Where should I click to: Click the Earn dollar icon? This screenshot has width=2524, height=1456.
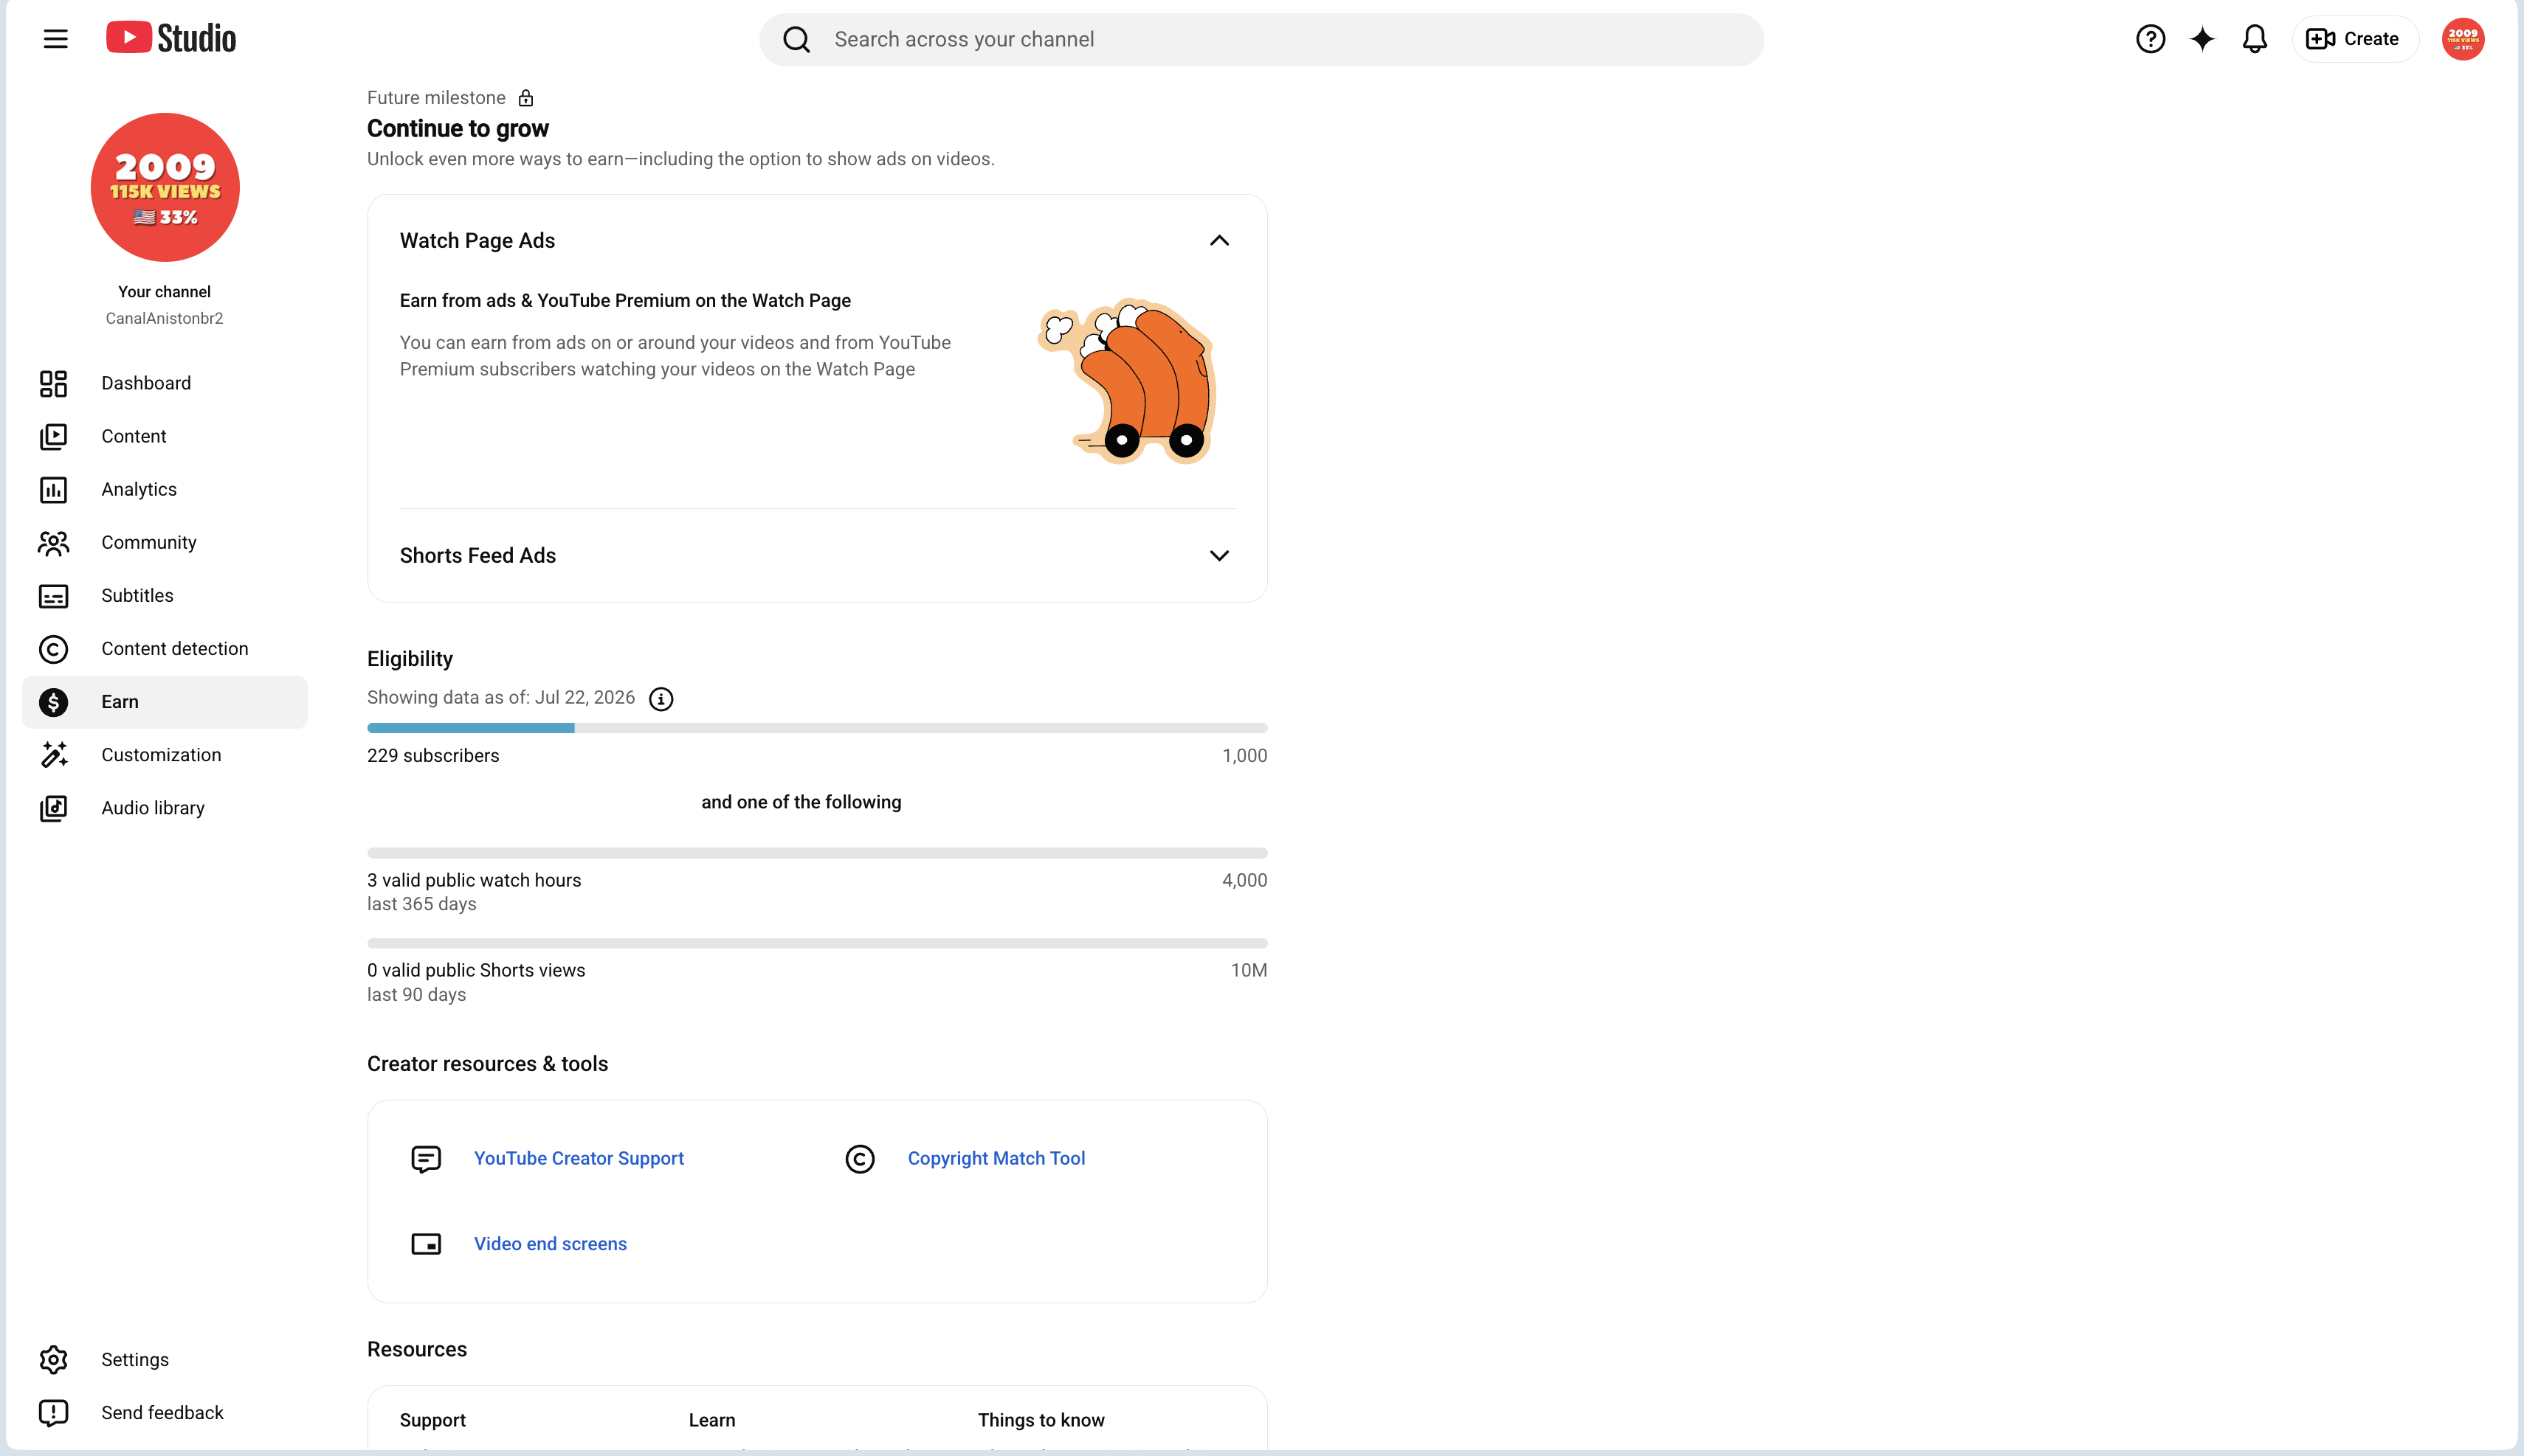53,702
